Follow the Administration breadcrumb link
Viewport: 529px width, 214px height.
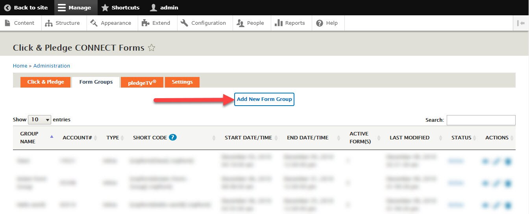coord(52,66)
